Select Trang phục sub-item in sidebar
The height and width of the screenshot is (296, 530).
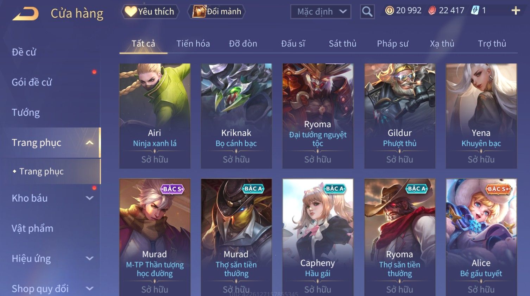pos(41,171)
